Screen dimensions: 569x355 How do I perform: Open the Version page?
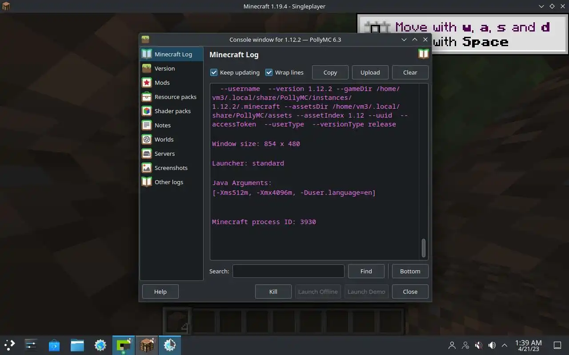click(x=171, y=68)
